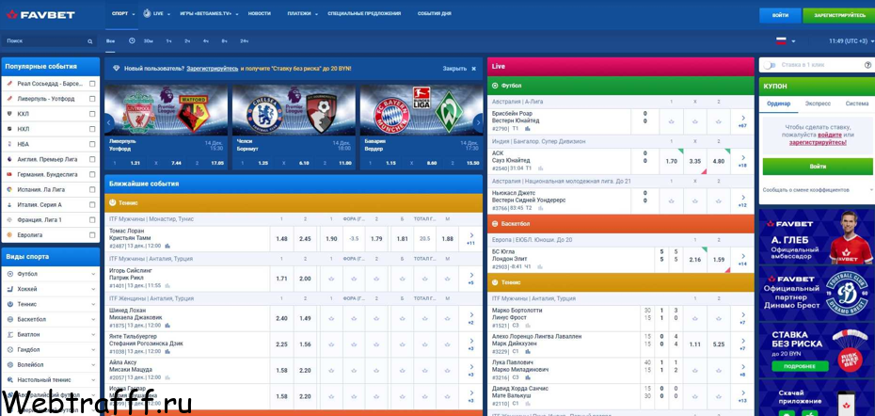Screen dimensions: 875x416
Task: Click the tennis icon in Ближайшие события
Action: pos(112,203)
